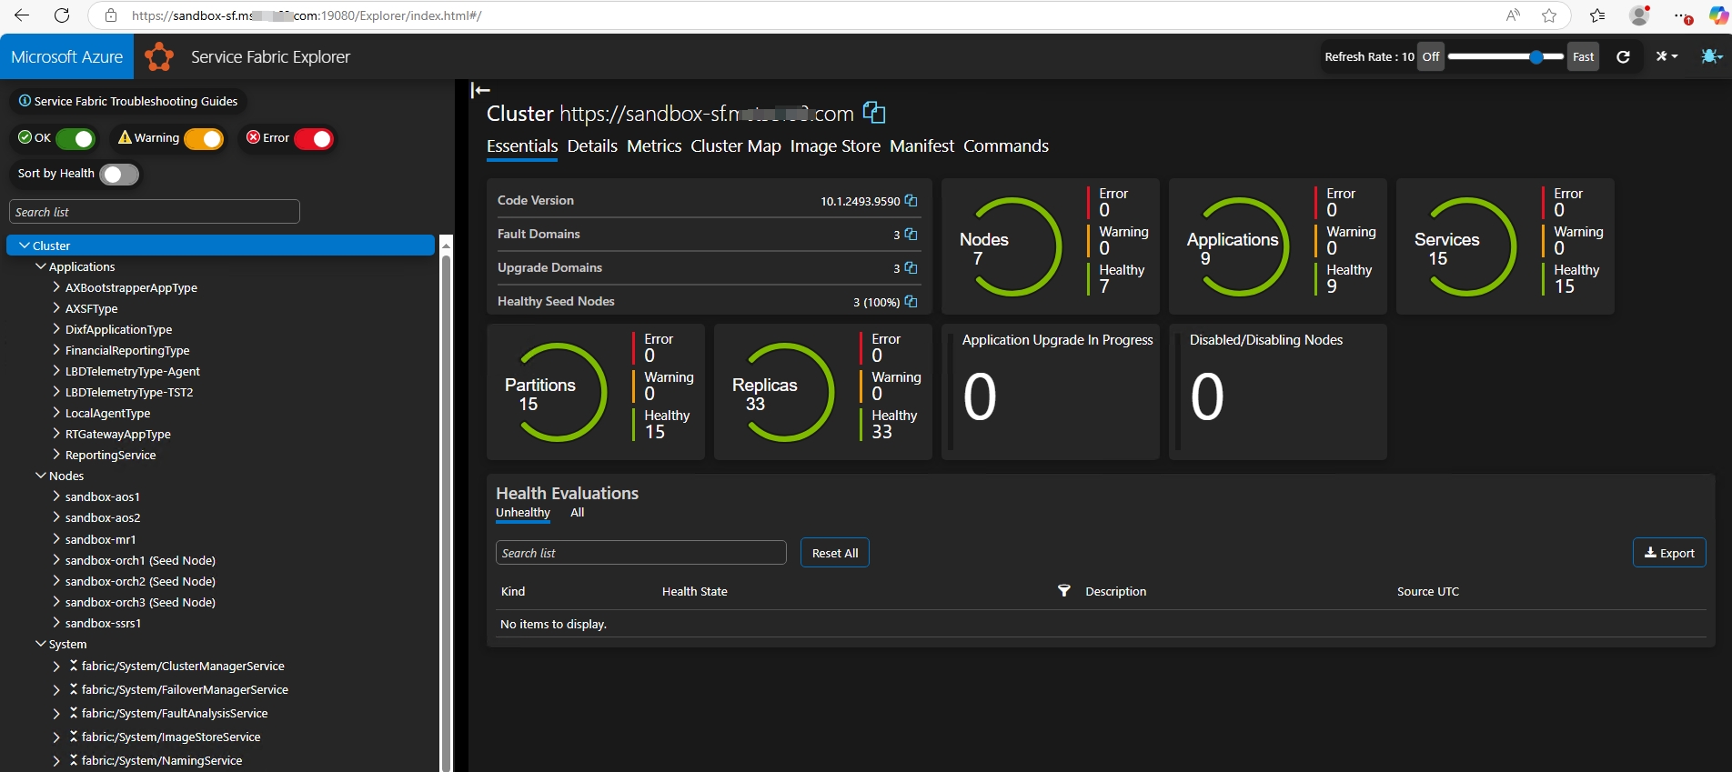This screenshot has width=1732, height=772.
Task: Open Service Fabric Troubleshooting Guides
Action: point(128,101)
